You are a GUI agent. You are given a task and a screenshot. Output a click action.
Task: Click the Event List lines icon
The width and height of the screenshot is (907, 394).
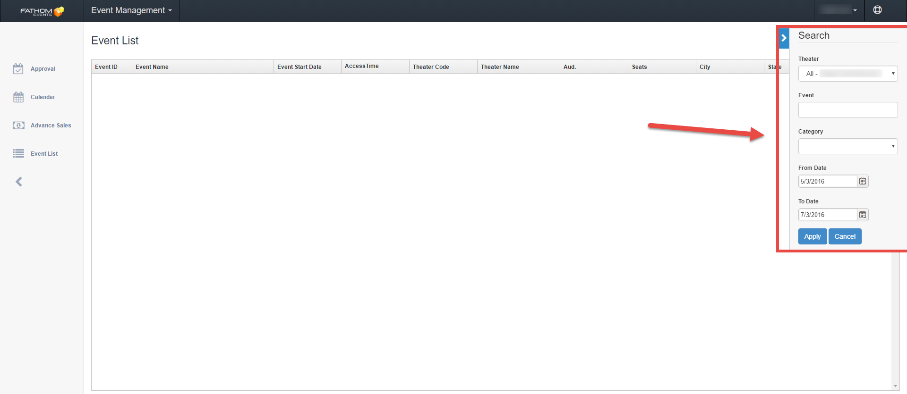(x=18, y=154)
